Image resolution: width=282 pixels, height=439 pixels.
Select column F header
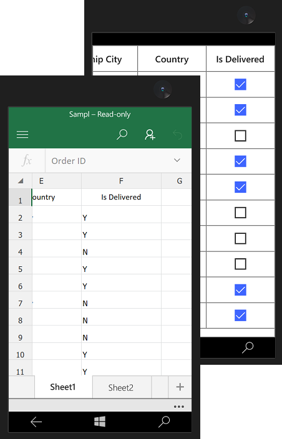[121, 181]
